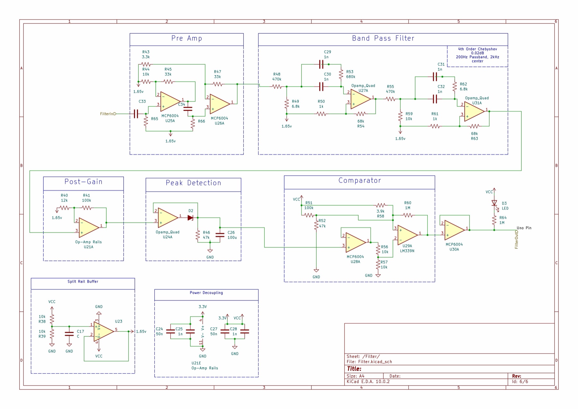Screen dimensions: 578x409
Task: Click the FilterIn hierarchical label
Action: pyautogui.click(x=108, y=114)
